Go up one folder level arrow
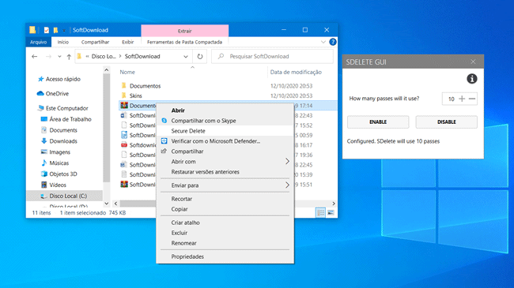514x288 pixels. (x=69, y=56)
